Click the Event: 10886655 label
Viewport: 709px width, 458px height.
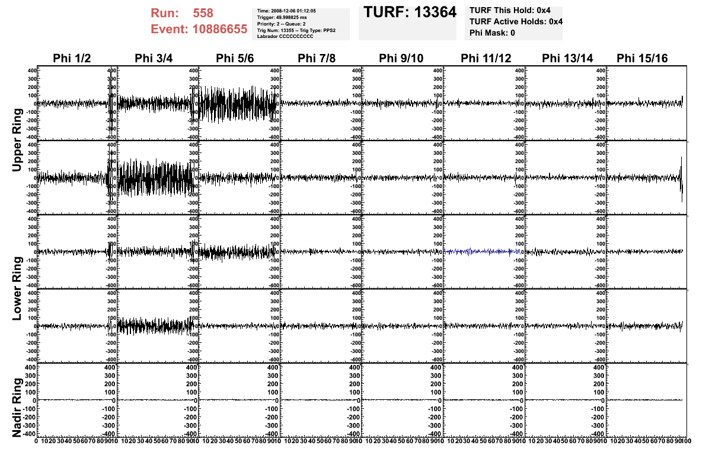click(199, 29)
